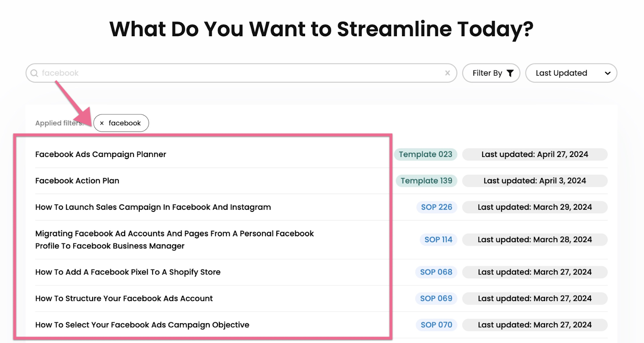Expand the Last Updated sort dropdown
The image size is (644, 343).
[x=571, y=73]
